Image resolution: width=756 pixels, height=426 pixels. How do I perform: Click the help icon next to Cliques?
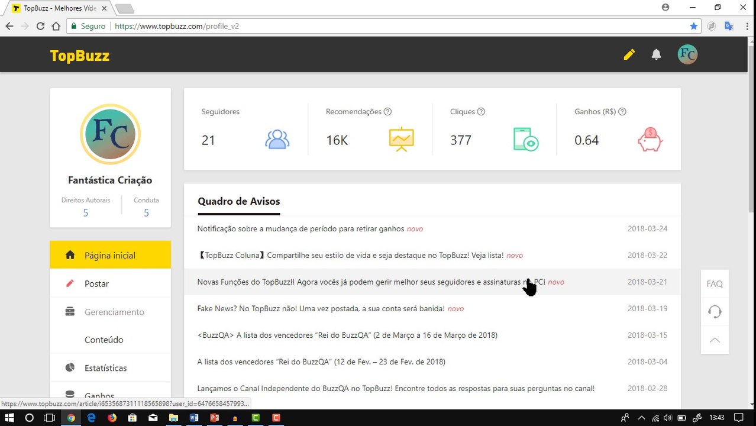pos(481,111)
